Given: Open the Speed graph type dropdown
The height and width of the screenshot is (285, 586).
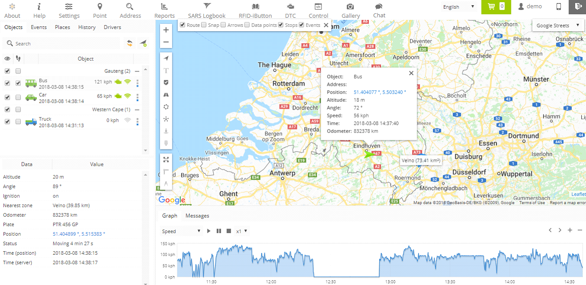Looking at the screenshot, I should [x=181, y=231].
